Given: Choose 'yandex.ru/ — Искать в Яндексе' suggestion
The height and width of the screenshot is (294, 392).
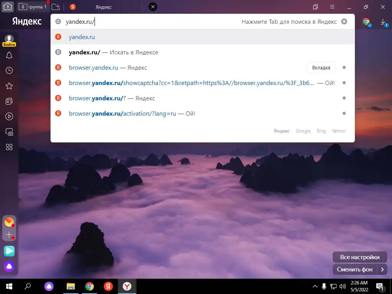Looking at the screenshot, I should tap(203, 52).
